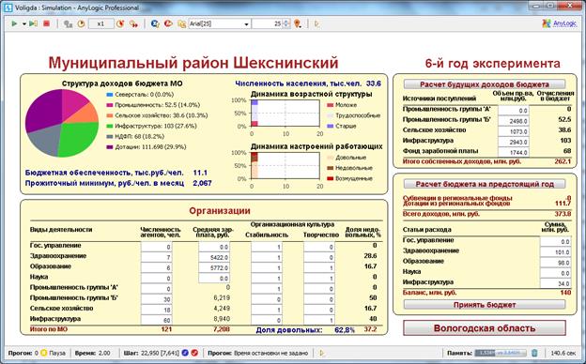Edit Здравоохранение salary field 5422.0
586x364 pixels.
click(x=214, y=258)
